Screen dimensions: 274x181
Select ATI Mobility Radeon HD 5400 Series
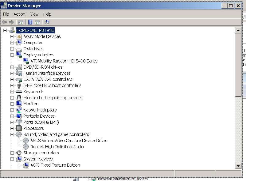[x=64, y=61]
